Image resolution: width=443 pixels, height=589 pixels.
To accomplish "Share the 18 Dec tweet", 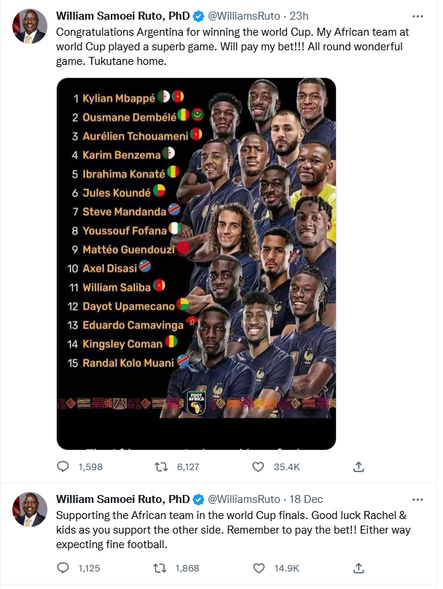I will click(358, 568).
